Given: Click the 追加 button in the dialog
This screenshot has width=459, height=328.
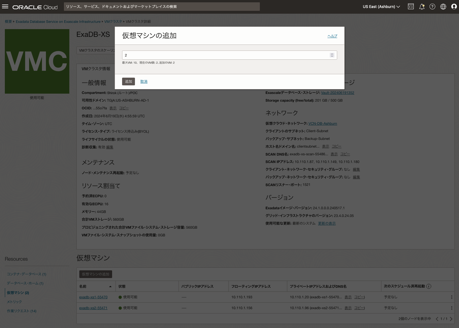Looking at the screenshot, I should (x=128, y=82).
